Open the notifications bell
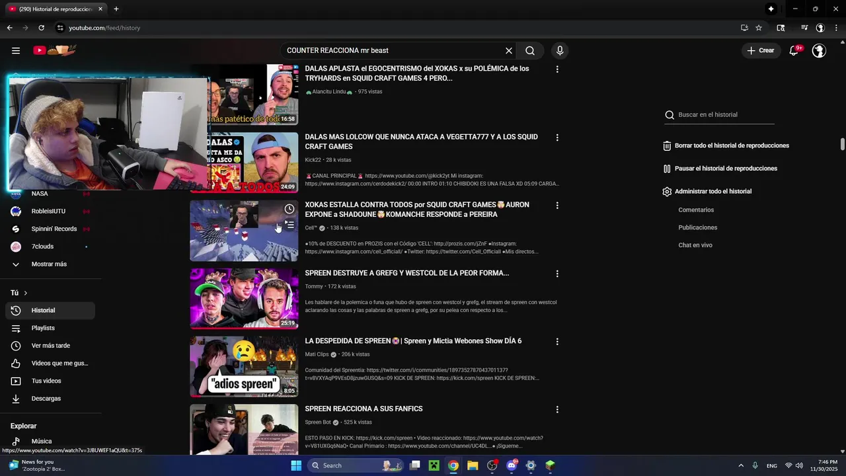The image size is (846, 476). coord(794,50)
